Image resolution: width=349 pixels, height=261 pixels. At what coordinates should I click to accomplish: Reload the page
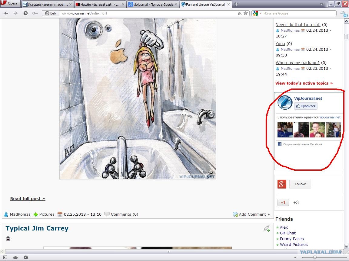point(25,13)
